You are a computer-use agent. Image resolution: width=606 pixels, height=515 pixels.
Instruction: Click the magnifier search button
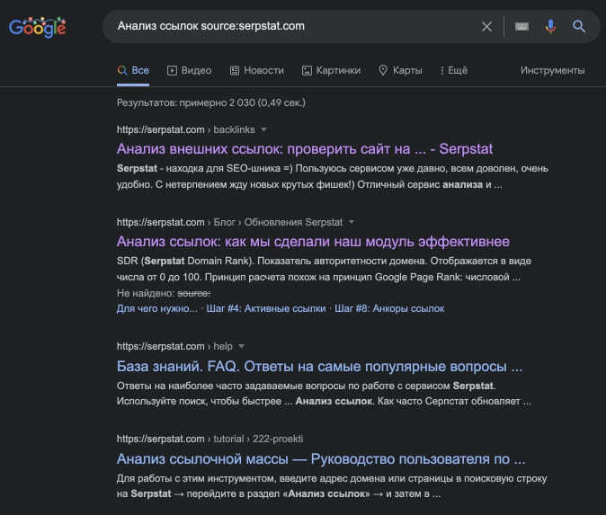pos(579,27)
